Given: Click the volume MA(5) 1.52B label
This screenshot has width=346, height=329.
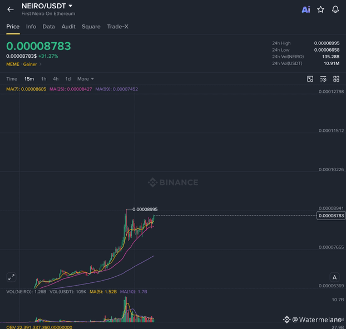Looking at the screenshot, I should tap(103, 292).
